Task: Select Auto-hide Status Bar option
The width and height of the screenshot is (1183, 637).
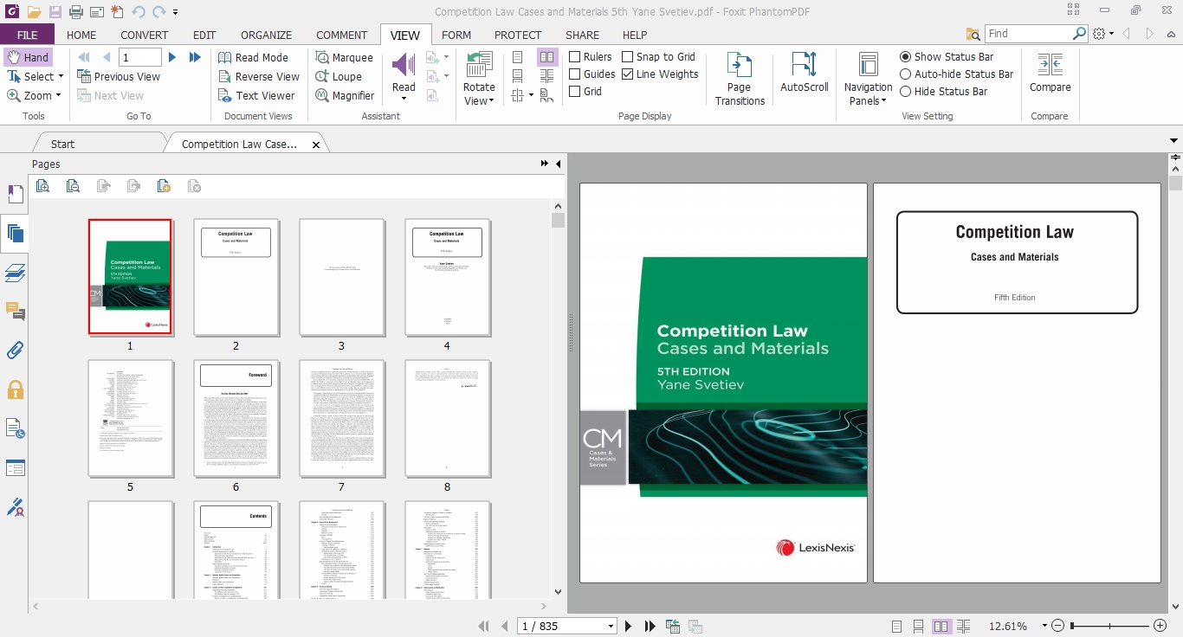Action: (x=905, y=74)
